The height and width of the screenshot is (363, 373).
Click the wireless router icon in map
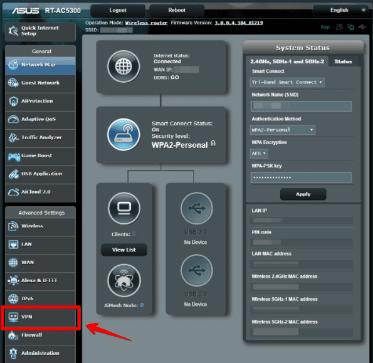pos(123,135)
